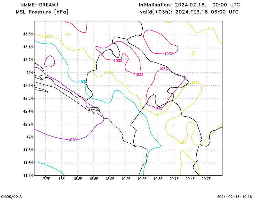257x199 pixels.
Task: Click the 18.6E longitude label
Action: (93, 179)
